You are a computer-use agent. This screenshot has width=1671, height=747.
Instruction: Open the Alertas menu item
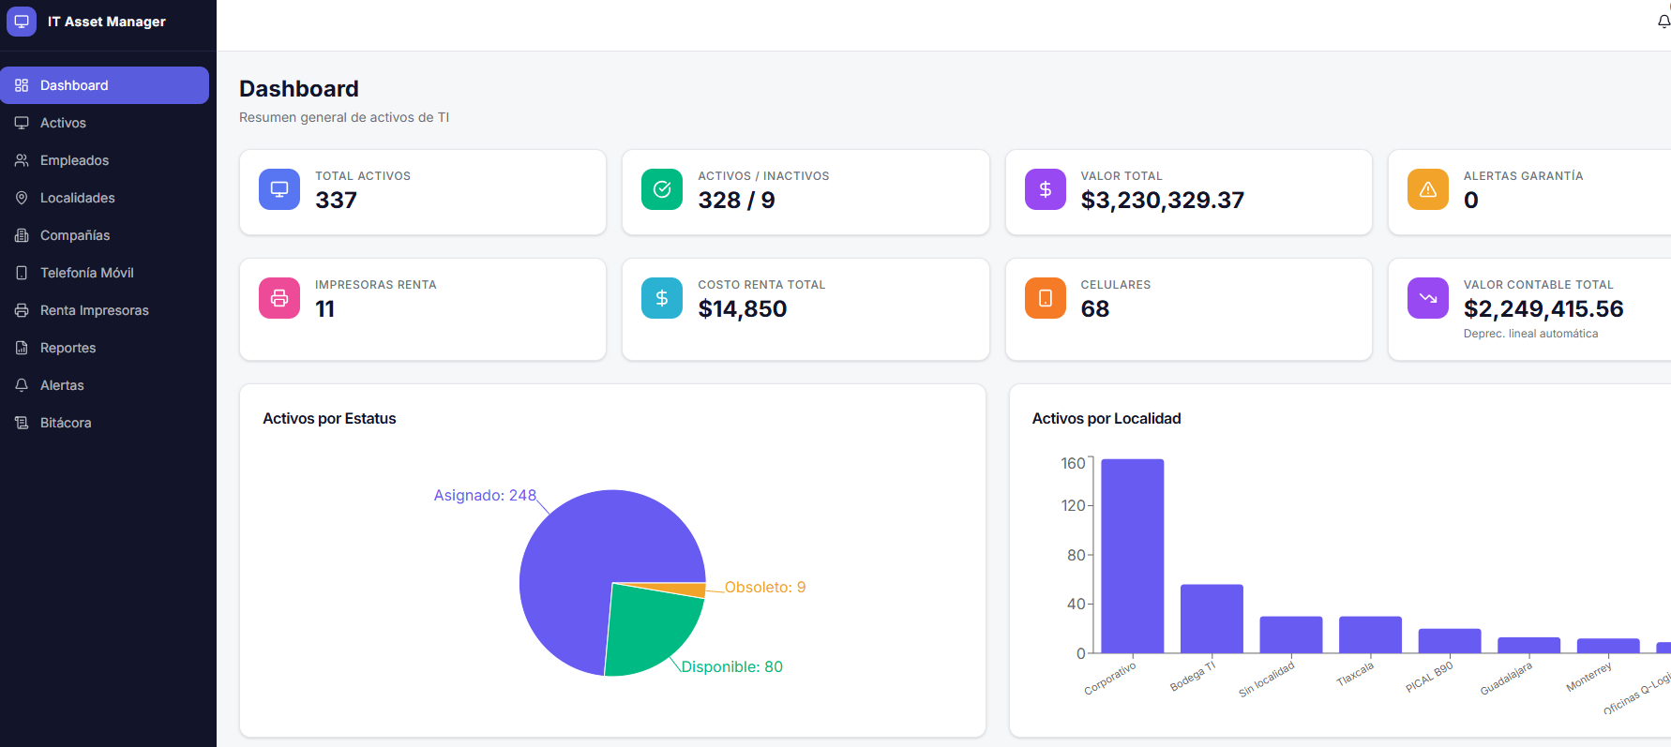pyautogui.click(x=104, y=385)
